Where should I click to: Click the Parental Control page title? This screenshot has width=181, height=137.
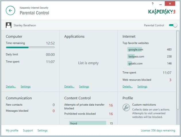coord(34,13)
